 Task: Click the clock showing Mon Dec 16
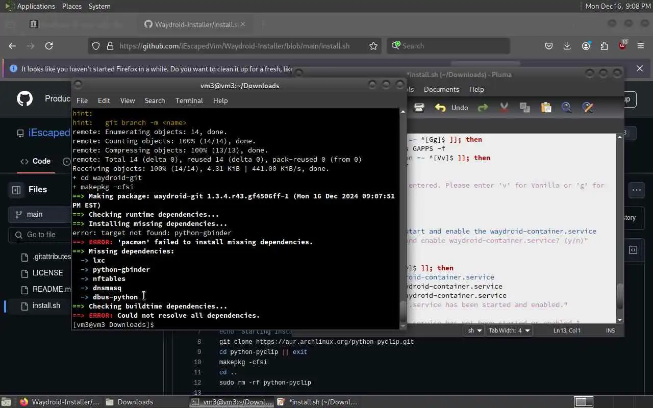click(618, 6)
